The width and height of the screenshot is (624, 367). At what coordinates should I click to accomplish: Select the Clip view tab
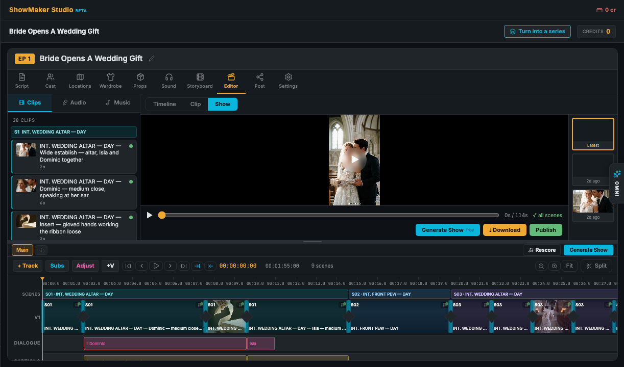196,104
